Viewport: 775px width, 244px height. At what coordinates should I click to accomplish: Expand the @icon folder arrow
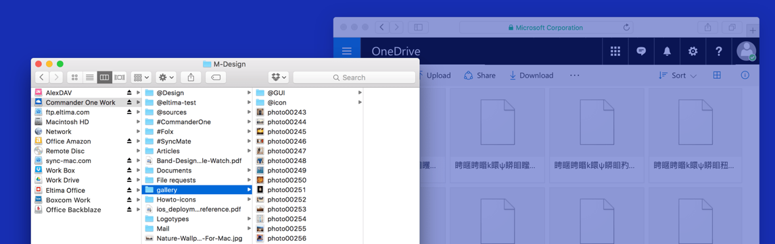tap(360, 102)
